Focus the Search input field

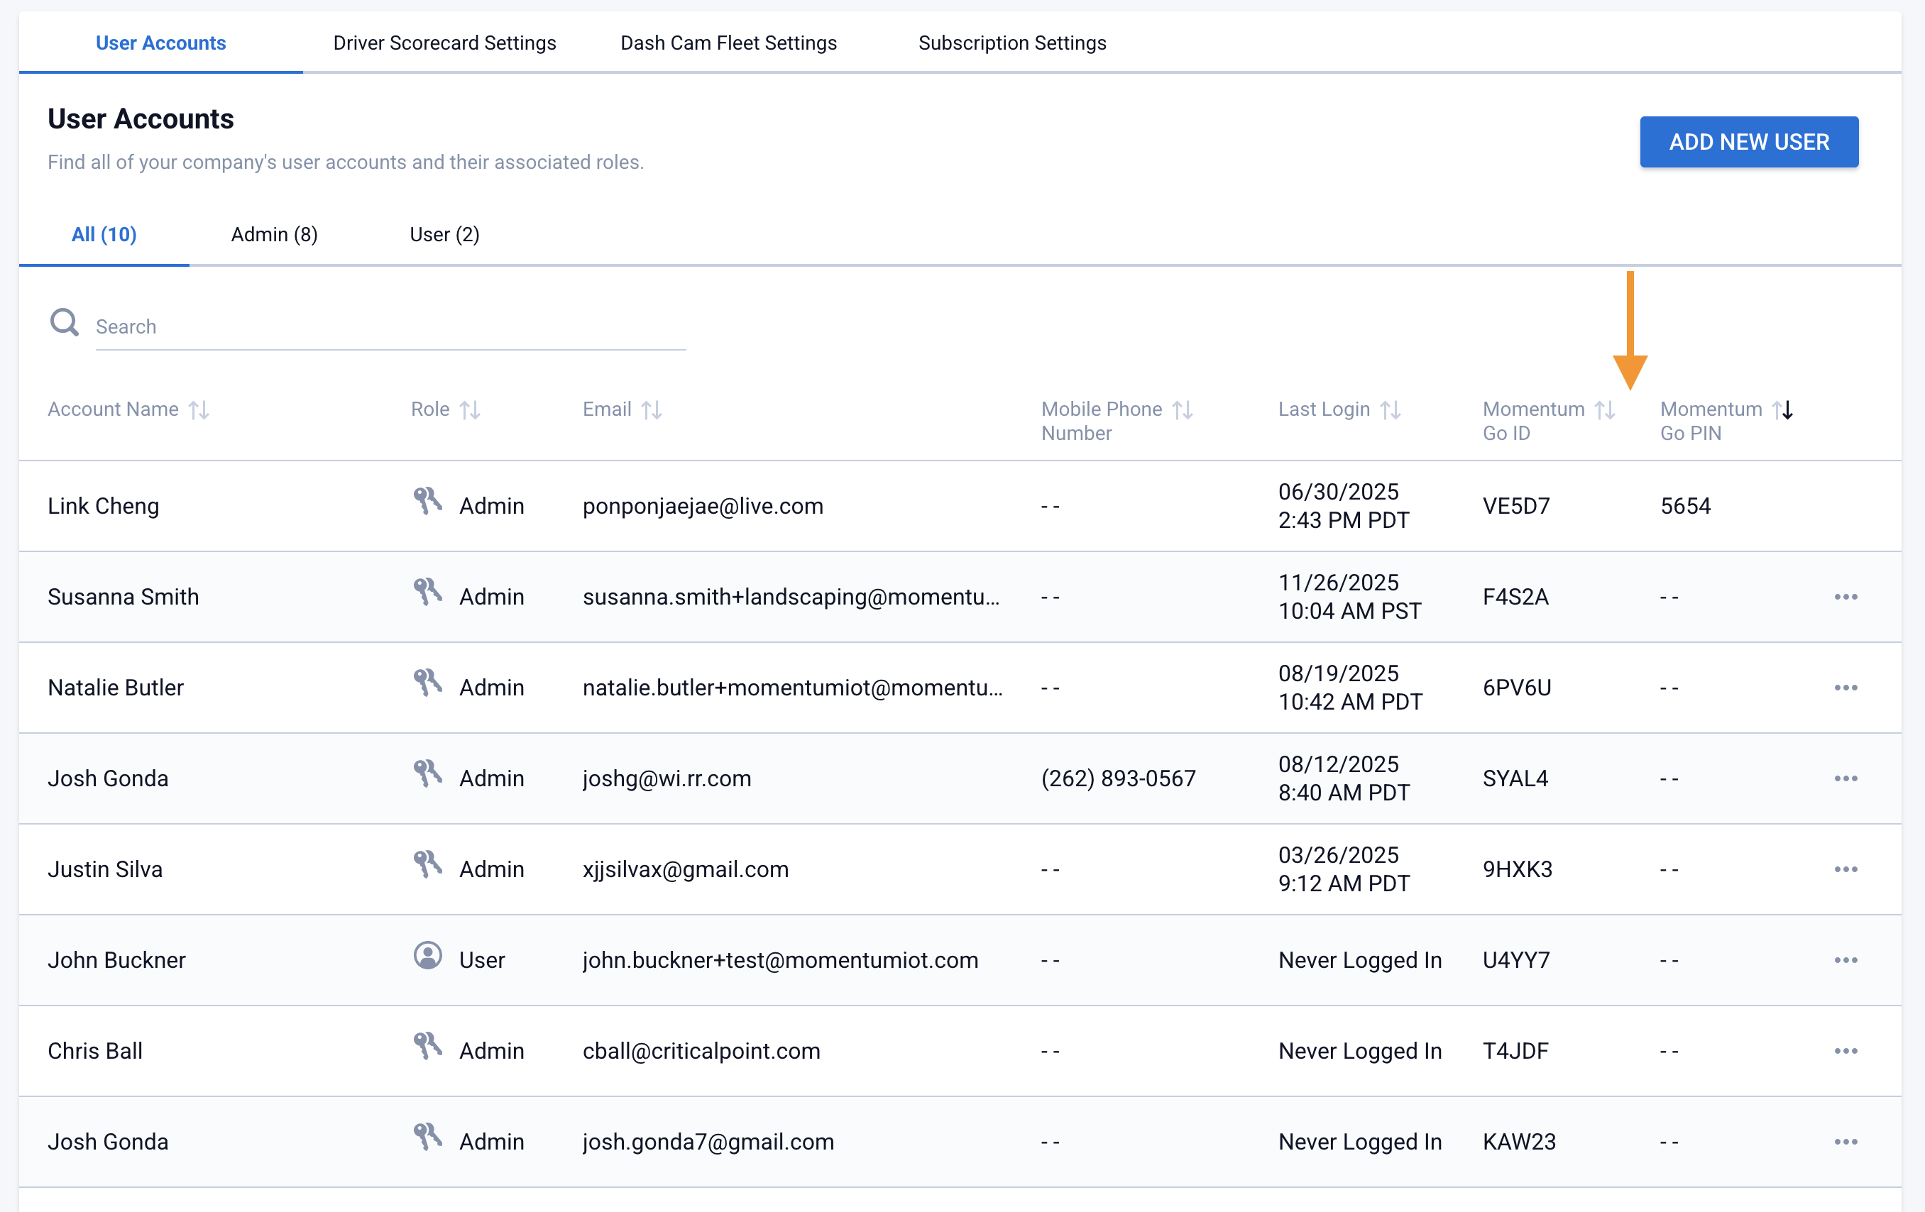(390, 326)
